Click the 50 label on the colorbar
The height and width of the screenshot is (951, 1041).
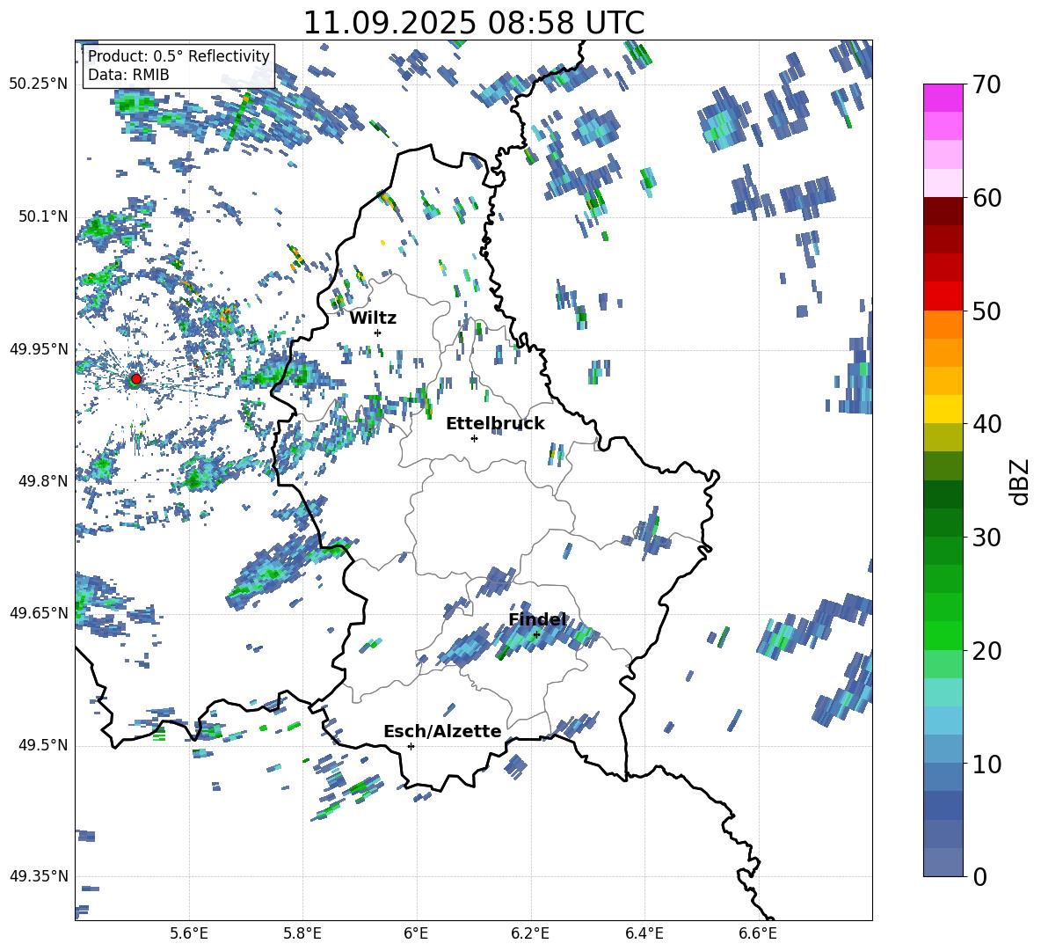click(x=986, y=311)
